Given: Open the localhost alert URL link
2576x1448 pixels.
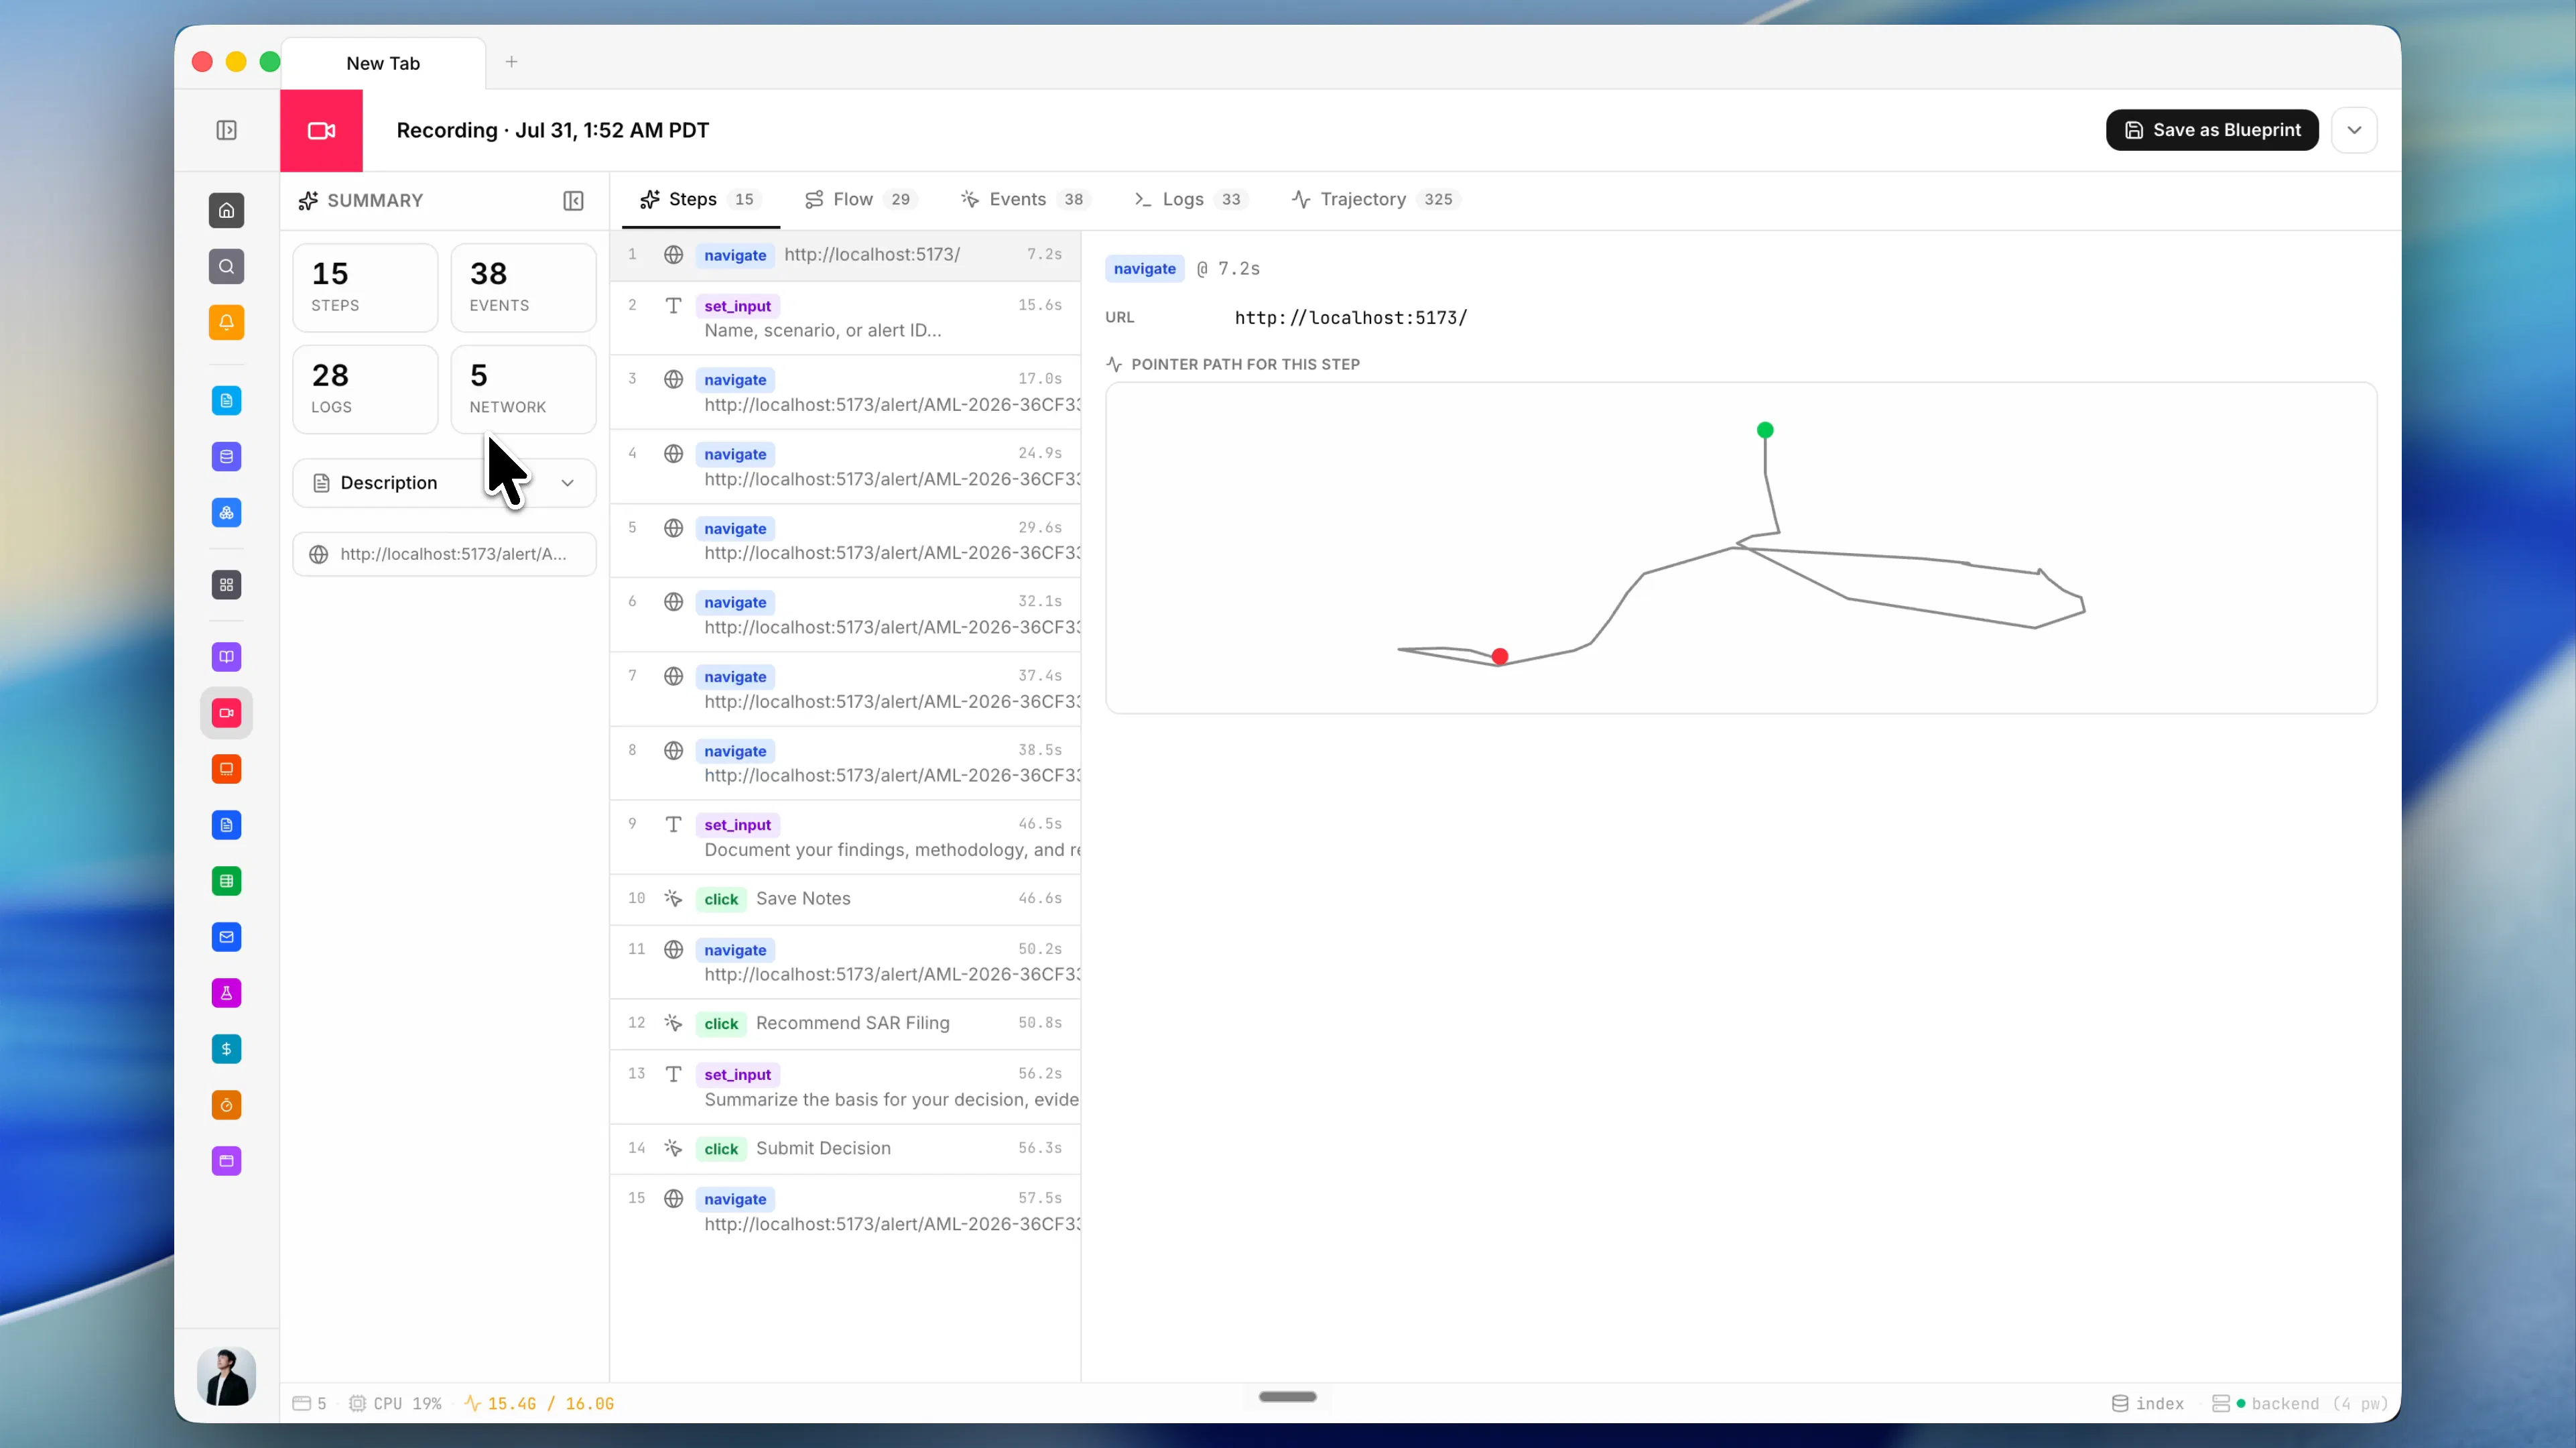Looking at the screenshot, I should tap(444, 553).
